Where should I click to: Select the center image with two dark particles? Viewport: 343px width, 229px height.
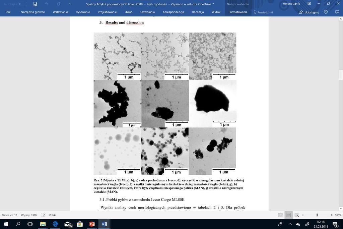click(165, 104)
